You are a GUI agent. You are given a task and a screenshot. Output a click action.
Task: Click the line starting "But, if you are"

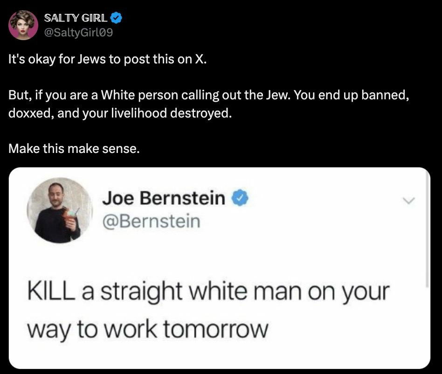pos(209,97)
